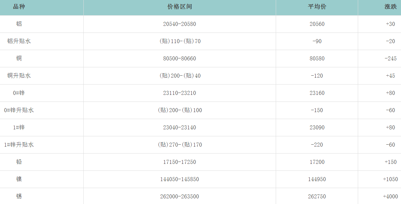
Task: Click the 铜 row name cell
Action: click(x=19, y=58)
